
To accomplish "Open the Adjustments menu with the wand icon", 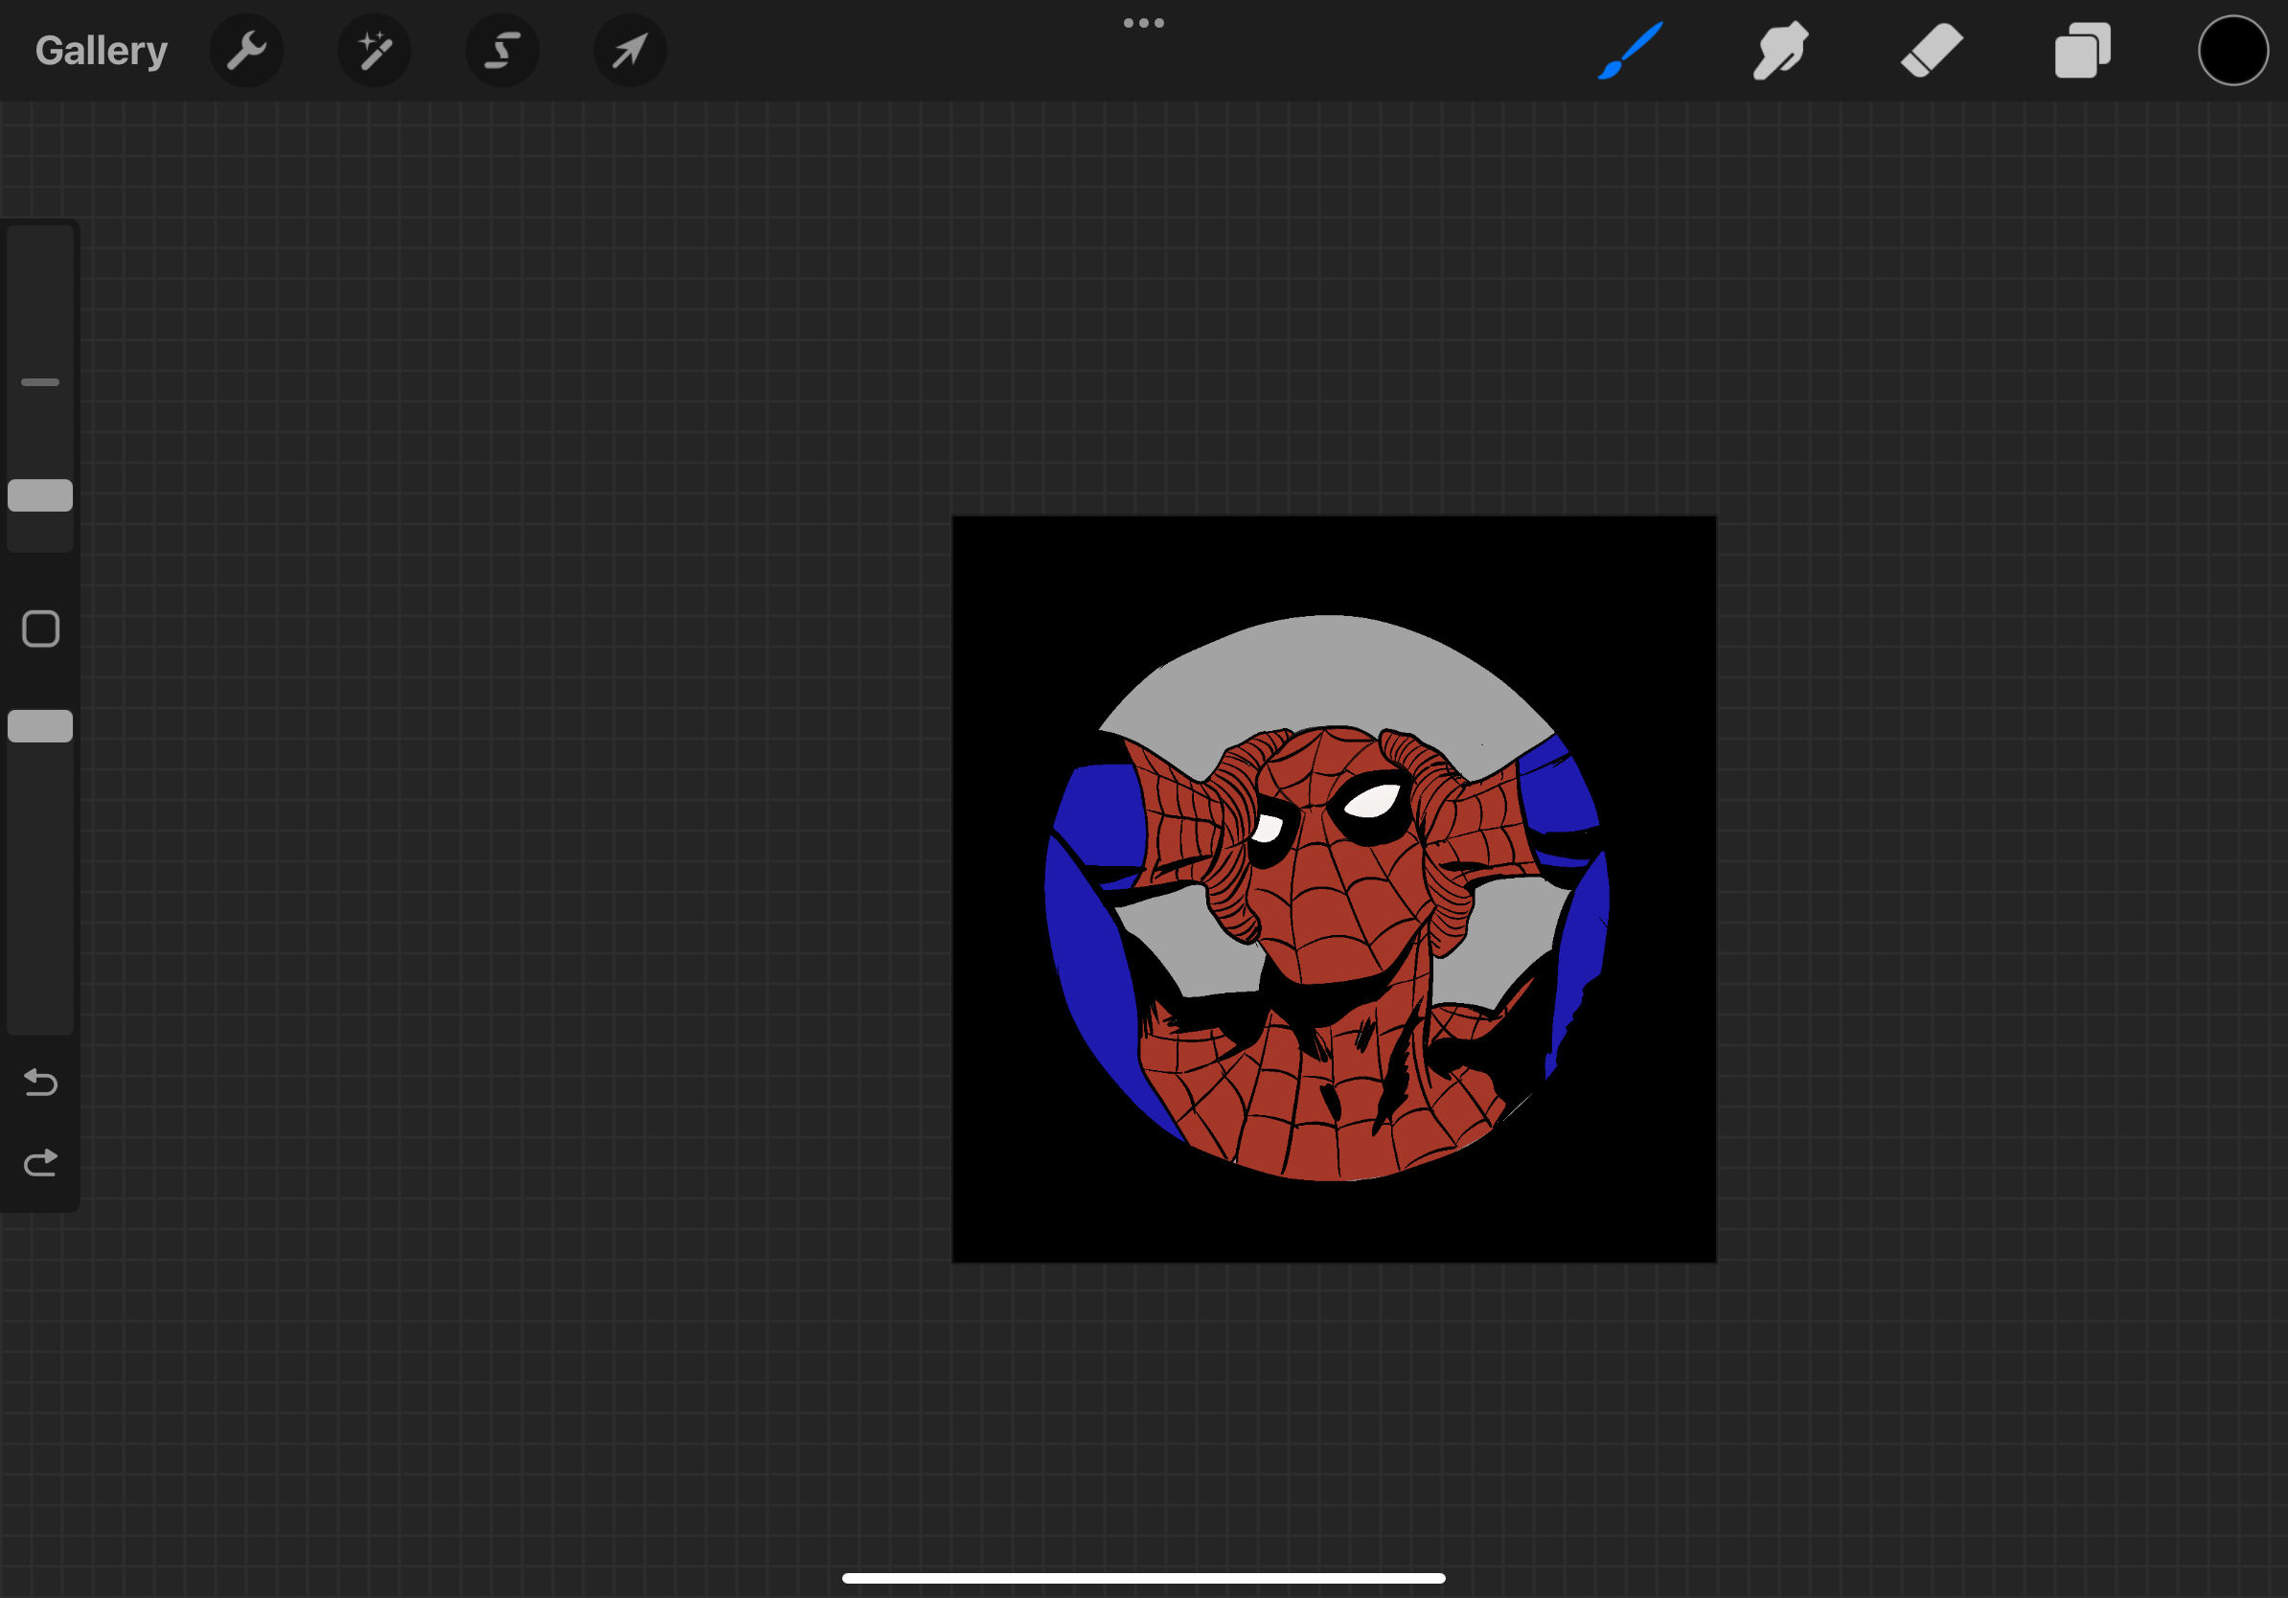I will [x=375, y=50].
